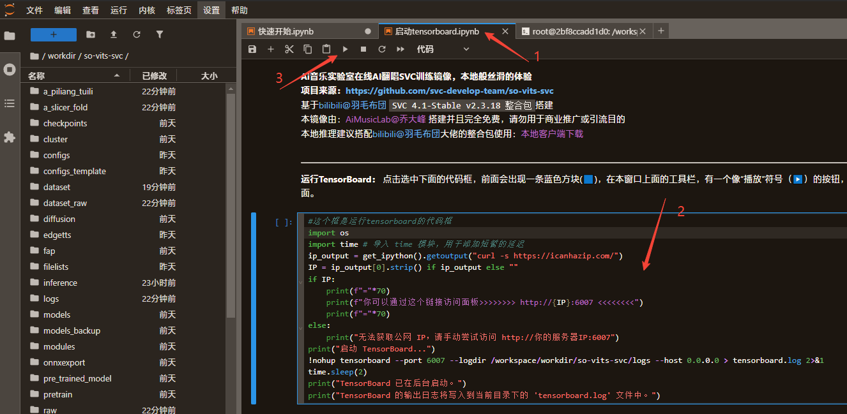
Task: Open the GitHub so-vits-svc project link
Action: click(x=450, y=91)
